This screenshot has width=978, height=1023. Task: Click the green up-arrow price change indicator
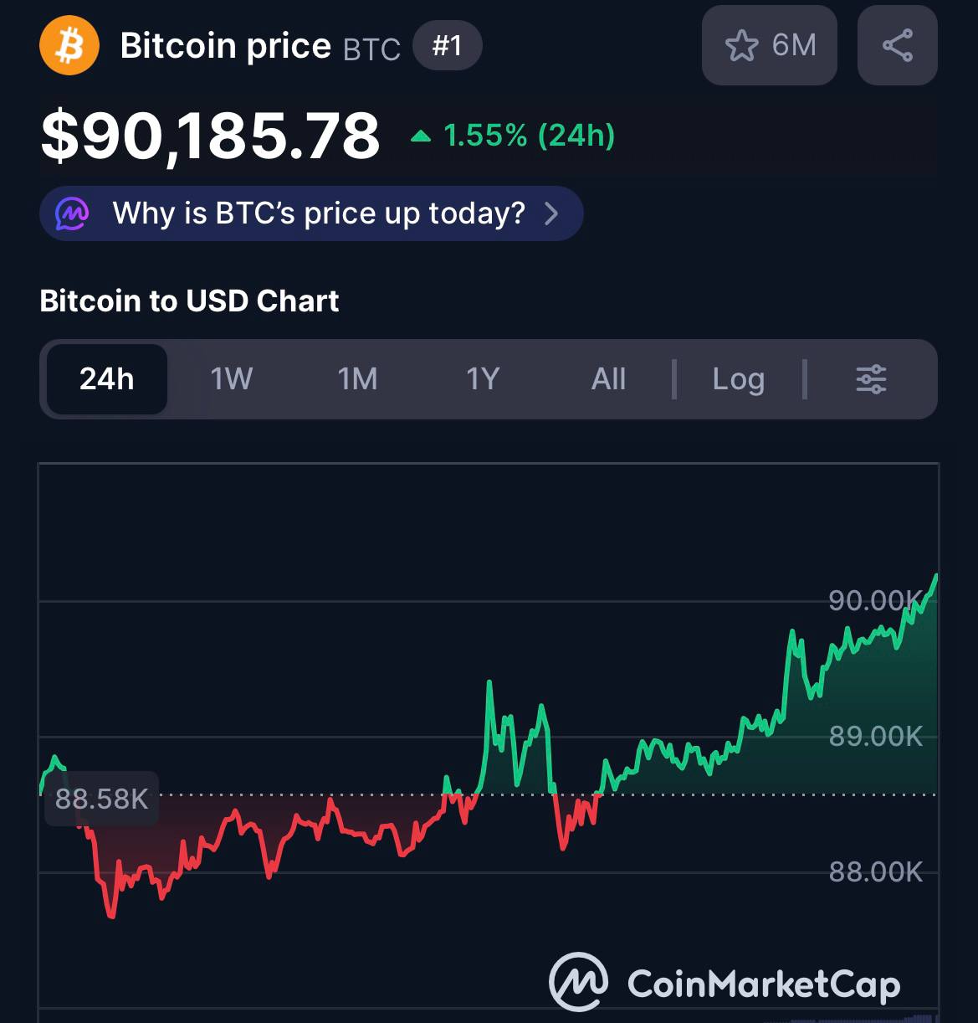click(421, 136)
